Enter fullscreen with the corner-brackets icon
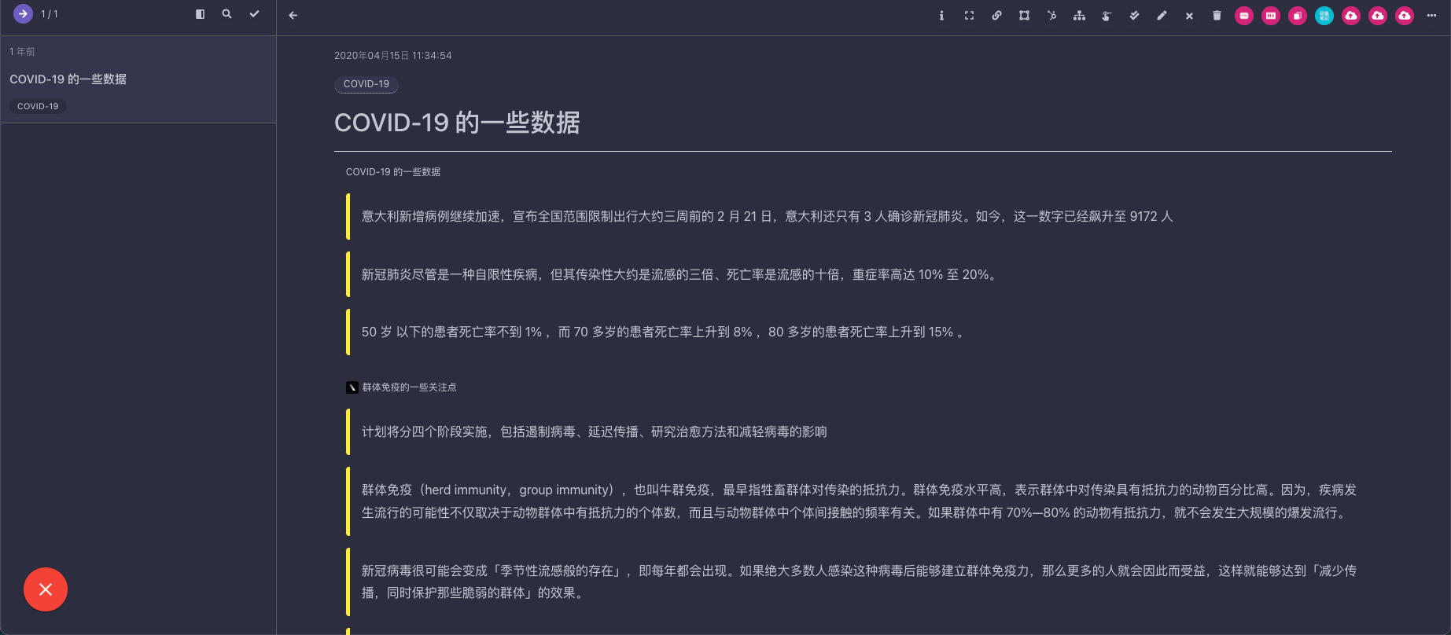The height and width of the screenshot is (635, 1451). 969,15
